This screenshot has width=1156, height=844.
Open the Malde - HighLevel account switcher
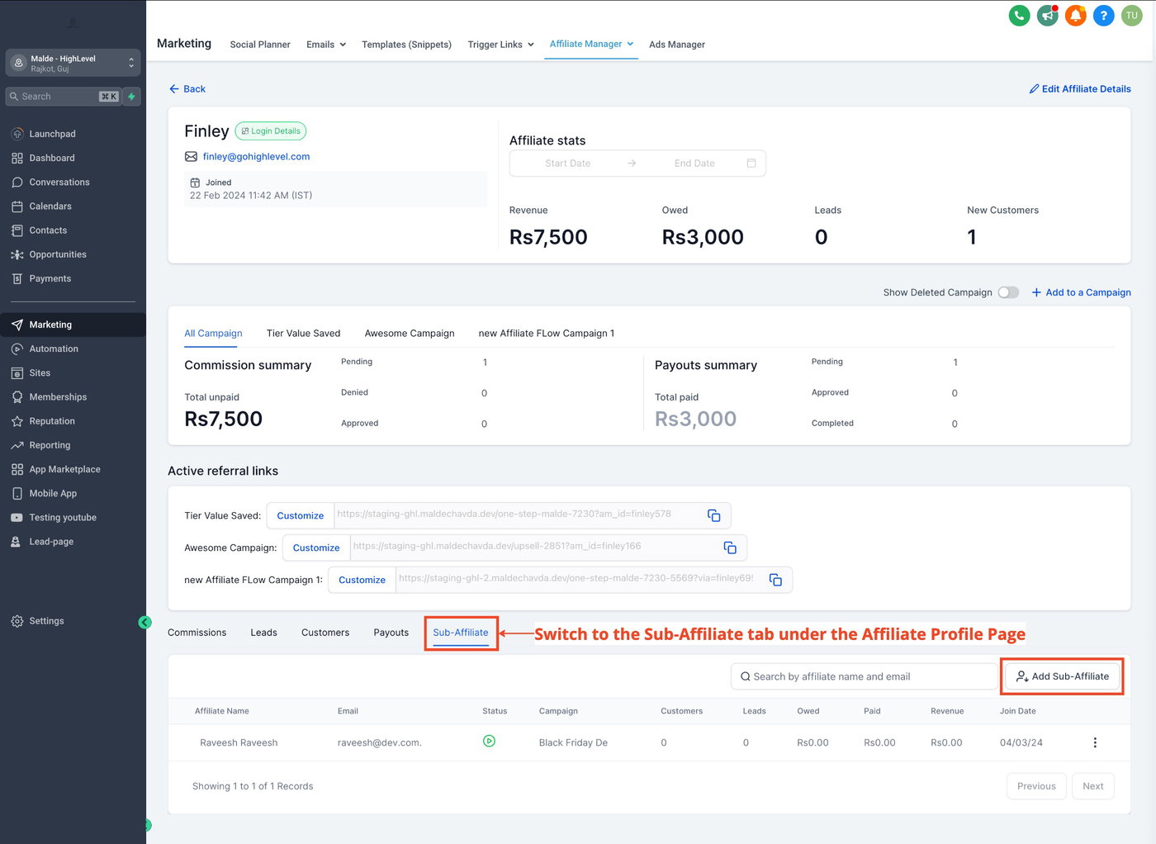(x=73, y=63)
